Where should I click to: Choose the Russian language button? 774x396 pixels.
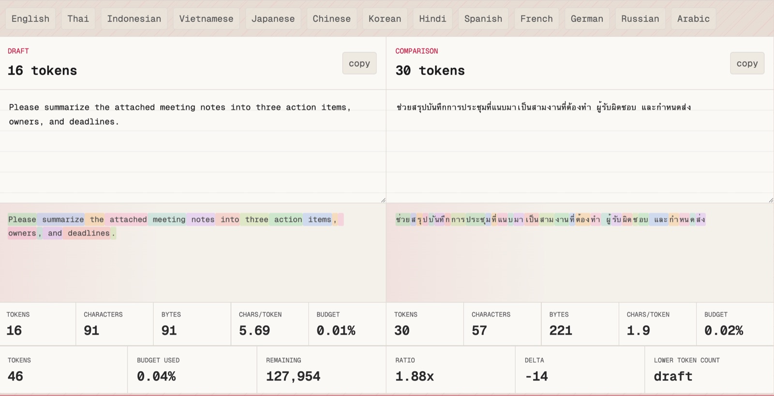click(640, 19)
